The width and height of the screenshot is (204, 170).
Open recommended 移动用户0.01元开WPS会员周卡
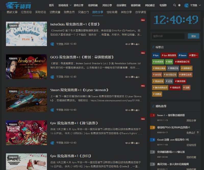click(174, 127)
